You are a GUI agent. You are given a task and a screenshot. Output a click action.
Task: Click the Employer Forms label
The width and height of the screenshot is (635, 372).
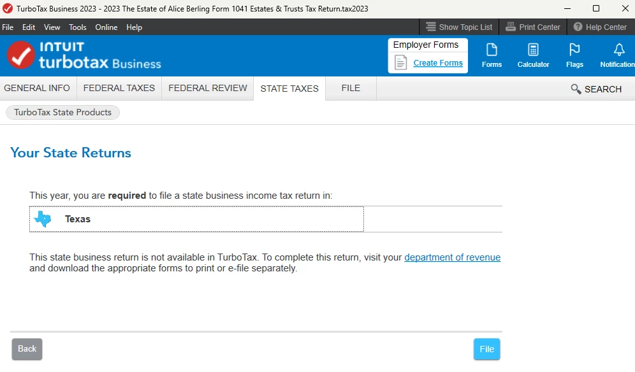coord(426,45)
